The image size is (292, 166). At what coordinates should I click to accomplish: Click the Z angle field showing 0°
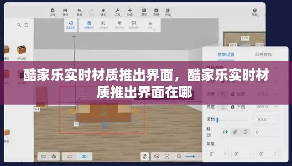click(268, 154)
